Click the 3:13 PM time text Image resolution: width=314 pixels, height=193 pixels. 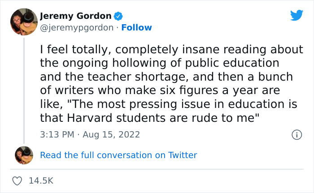pyautogui.click(x=56, y=134)
